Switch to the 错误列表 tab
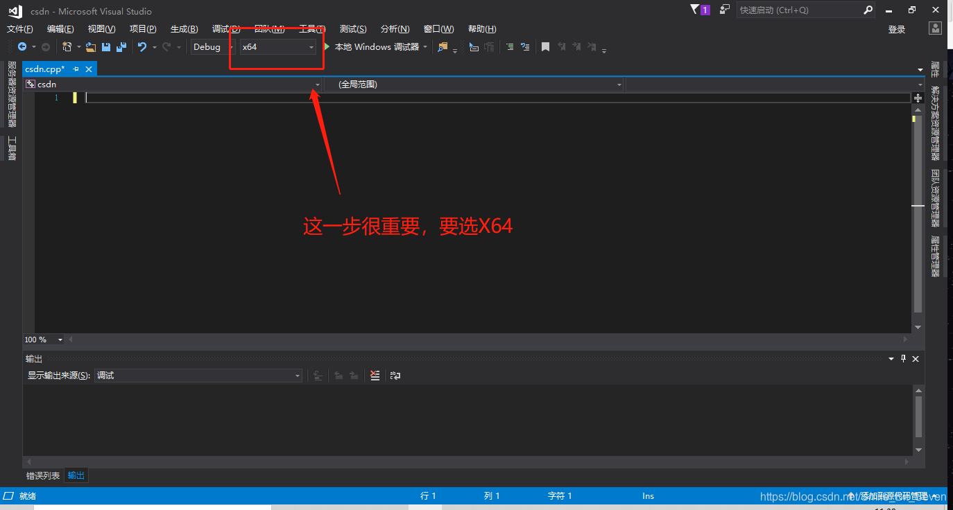The width and height of the screenshot is (953, 510). tap(43, 475)
